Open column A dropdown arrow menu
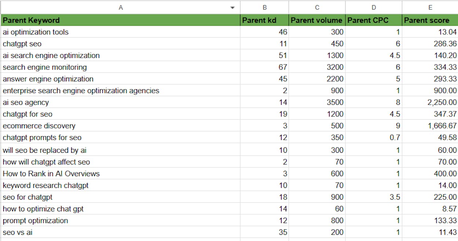The image size is (458, 241). [x=232, y=8]
